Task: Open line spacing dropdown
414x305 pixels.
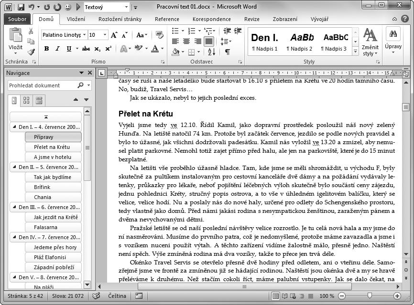Action: [x=226, y=41]
